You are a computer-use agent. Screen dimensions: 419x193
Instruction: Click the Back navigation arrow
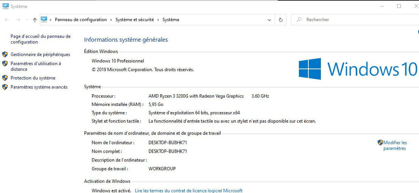[7, 20]
